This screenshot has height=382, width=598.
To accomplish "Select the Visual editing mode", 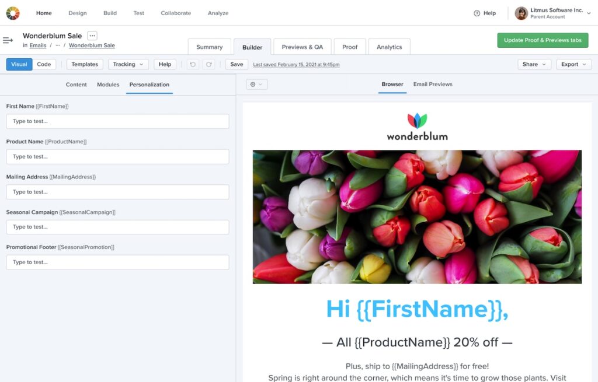I will click(x=18, y=64).
